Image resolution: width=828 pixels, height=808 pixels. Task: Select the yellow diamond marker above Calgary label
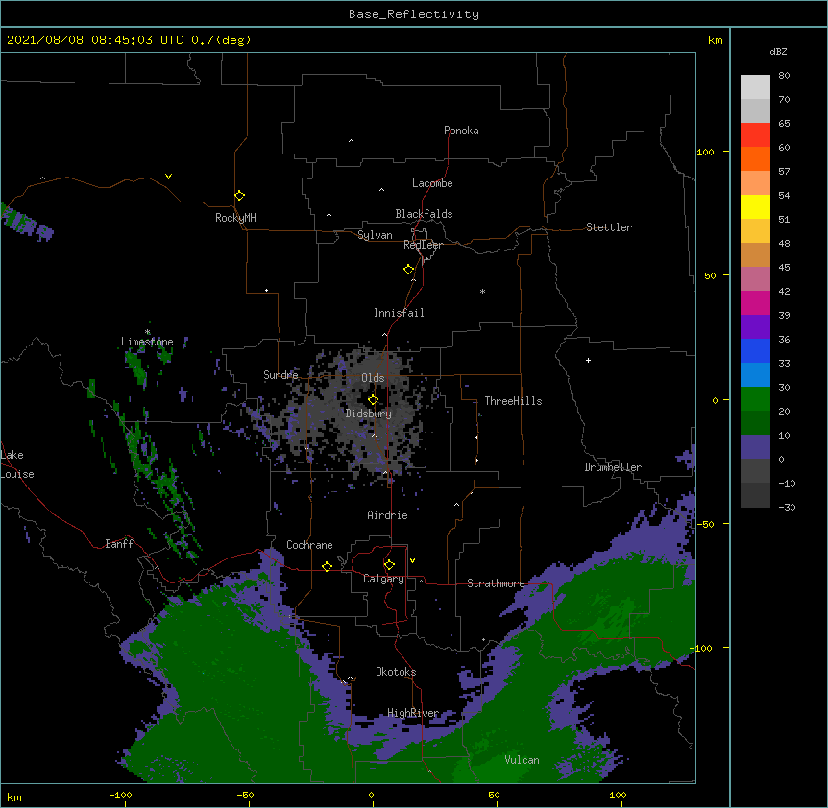point(389,565)
